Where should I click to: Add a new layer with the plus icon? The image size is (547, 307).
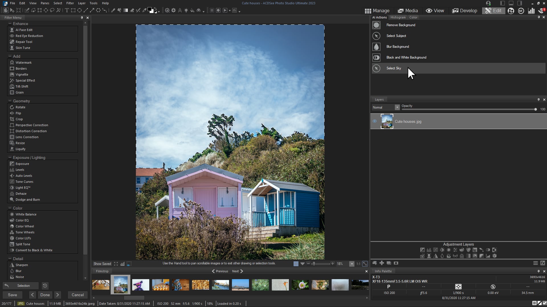[382, 263]
